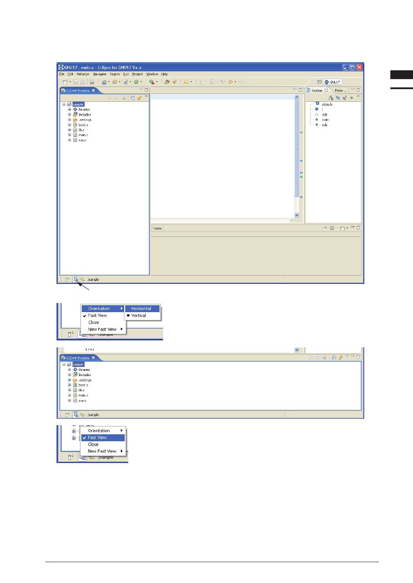Switch to the Make tab beside Outline

coord(340,90)
